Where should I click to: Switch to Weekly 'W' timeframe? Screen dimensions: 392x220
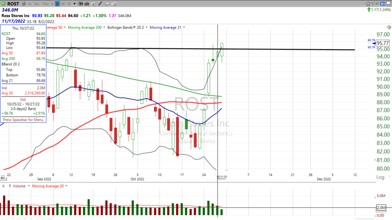click(63, 4)
